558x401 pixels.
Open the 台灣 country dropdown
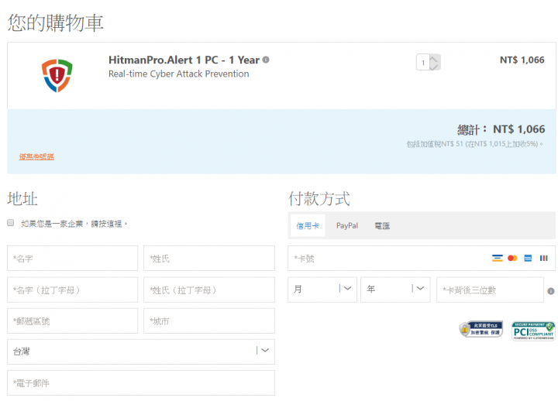pos(141,351)
